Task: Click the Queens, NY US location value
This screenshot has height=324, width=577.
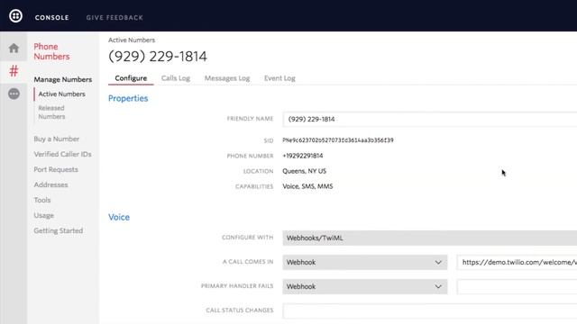Action: tap(305, 171)
